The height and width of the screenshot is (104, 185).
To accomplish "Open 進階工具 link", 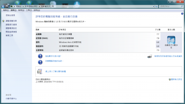I will coord(9,35).
